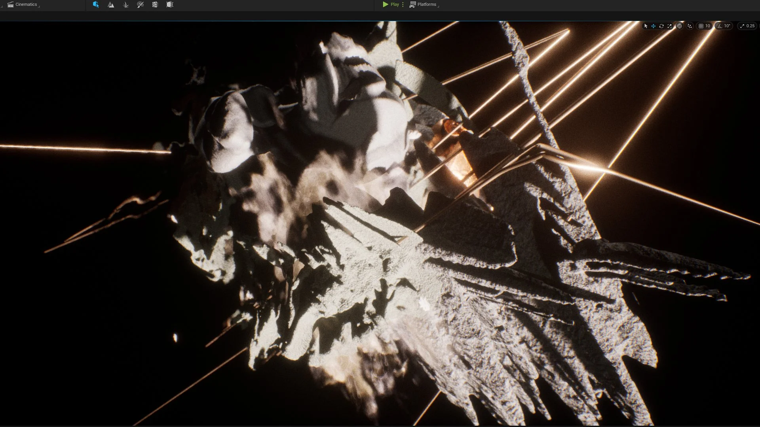Image resolution: width=760 pixels, height=427 pixels.
Task: Open grid snap value 10
Action: pos(708,26)
